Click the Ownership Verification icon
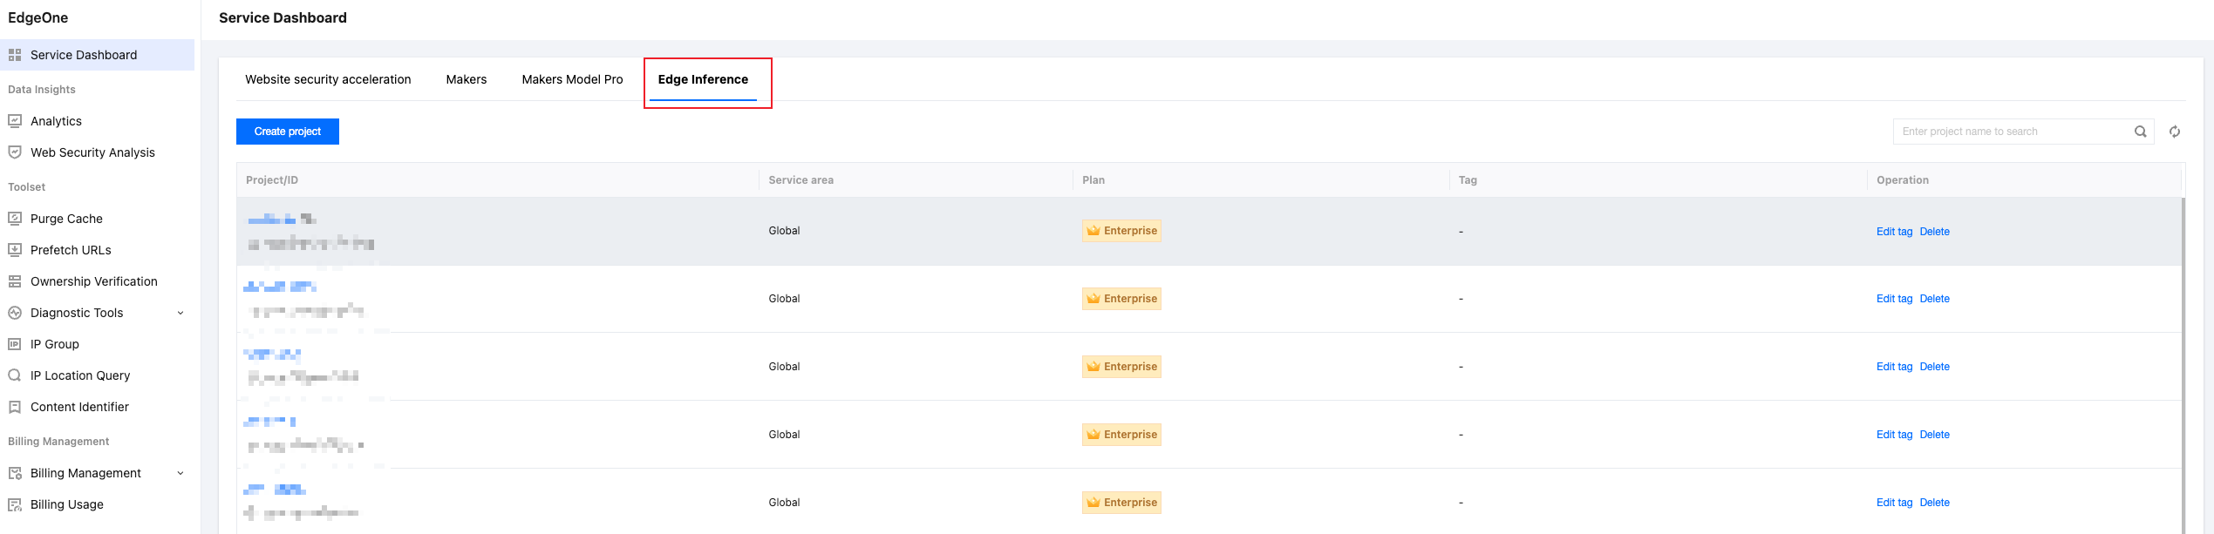The image size is (2214, 534). tap(15, 281)
